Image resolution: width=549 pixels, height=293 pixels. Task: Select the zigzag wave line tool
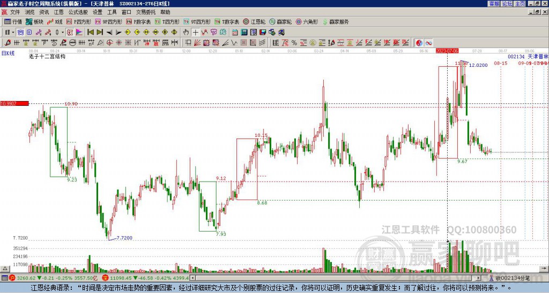(234, 43)
